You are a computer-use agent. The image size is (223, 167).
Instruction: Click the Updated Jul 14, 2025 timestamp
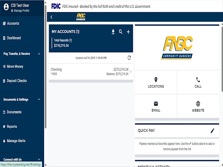coord(91,58)
